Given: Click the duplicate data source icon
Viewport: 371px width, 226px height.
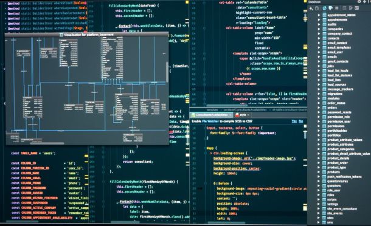Looking at the screenshot, I should coord(317,9).
